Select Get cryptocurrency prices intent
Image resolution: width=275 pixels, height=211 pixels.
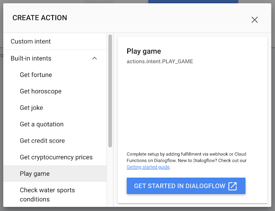[x=56, y=157]
